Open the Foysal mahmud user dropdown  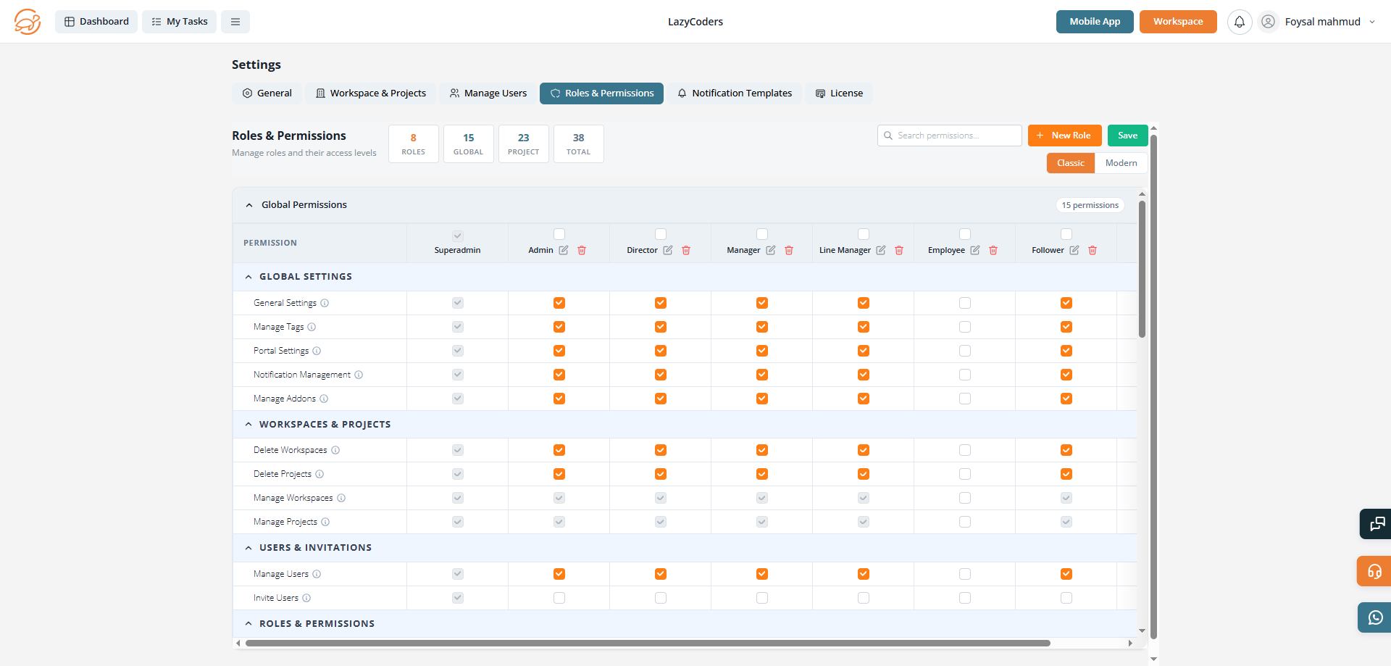click(1321, 22)
